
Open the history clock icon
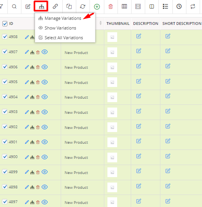point(179,6)
